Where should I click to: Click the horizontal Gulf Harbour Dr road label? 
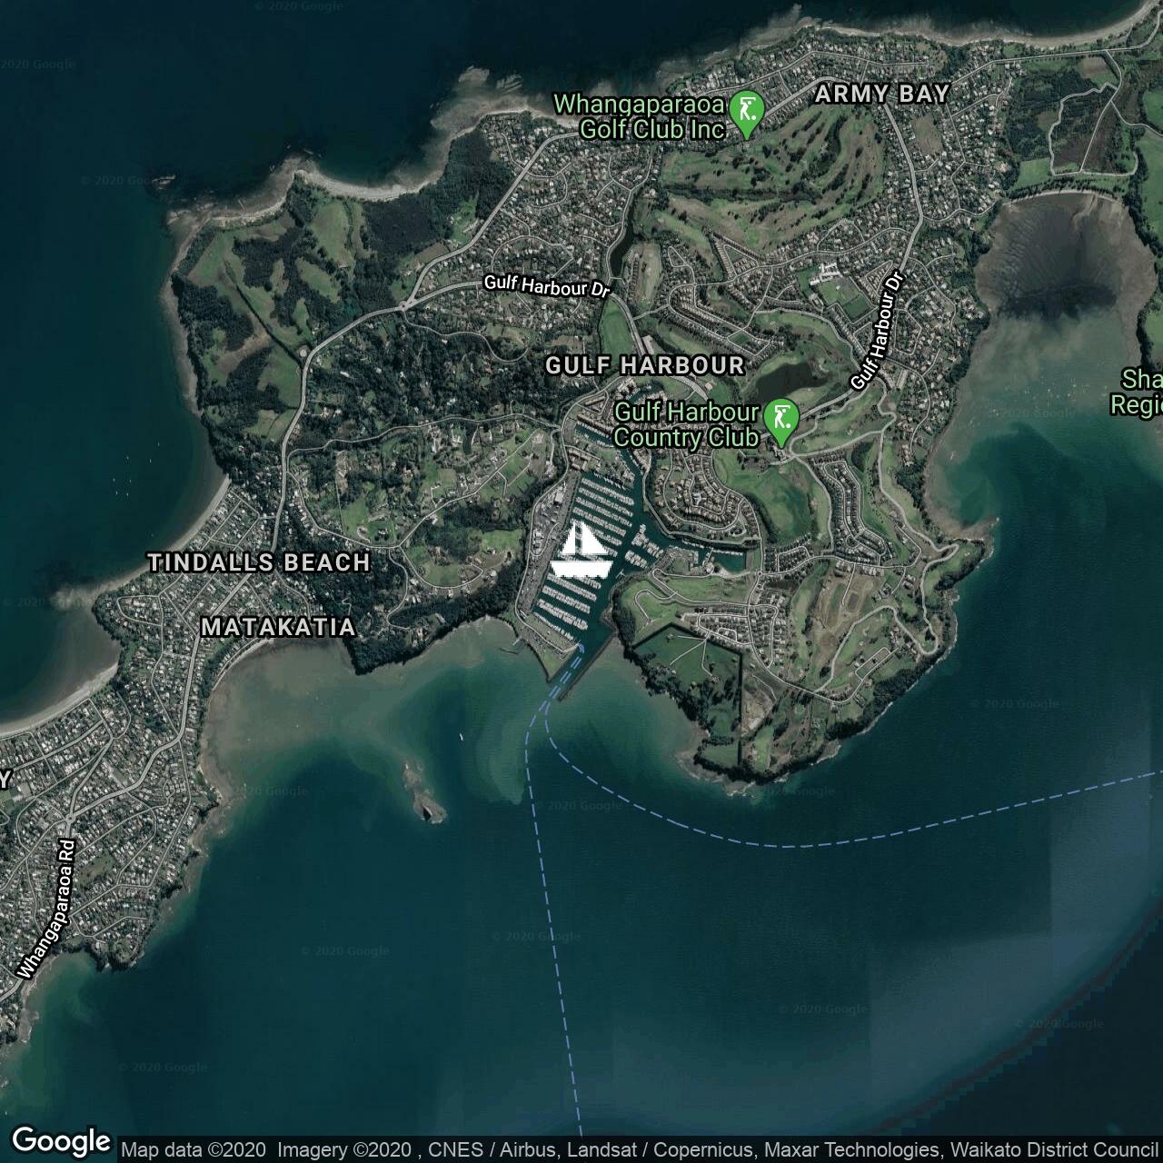tap(547, 285)
